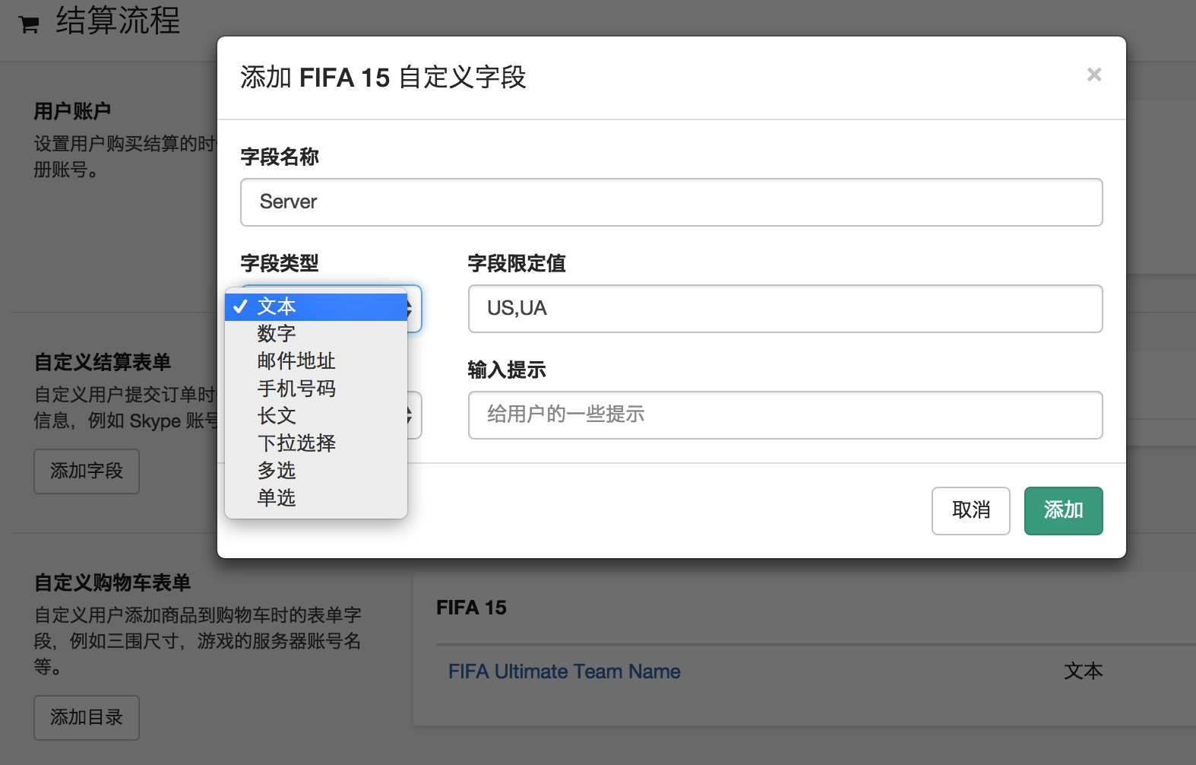Choose 单选 field type option
The height and width of the screenshot is (765, 1196).
[276, 498]
